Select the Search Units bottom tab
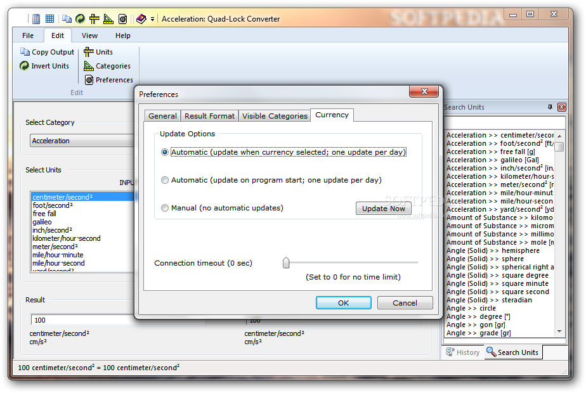586x393 pixels. coord(512,352)
